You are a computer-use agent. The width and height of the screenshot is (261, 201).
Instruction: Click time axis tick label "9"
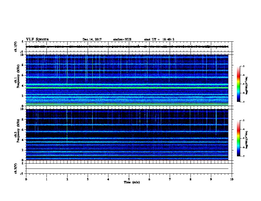click(x=211, y=179)
